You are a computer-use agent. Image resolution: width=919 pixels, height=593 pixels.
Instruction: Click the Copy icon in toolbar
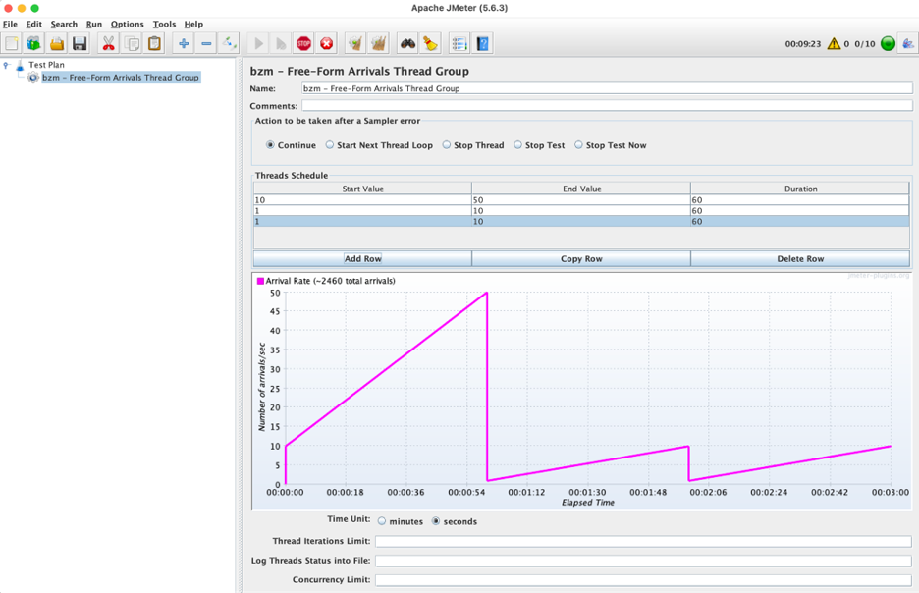[x=132, y=43]
